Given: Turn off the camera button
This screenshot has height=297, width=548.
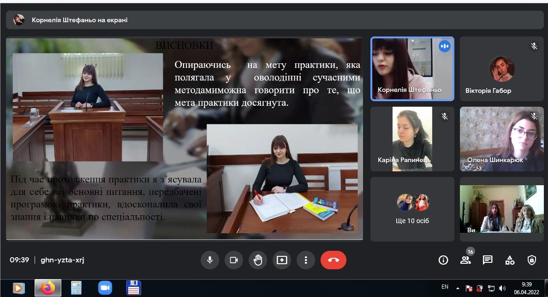Looking at the screenshot, I should (x=234, y=260).
